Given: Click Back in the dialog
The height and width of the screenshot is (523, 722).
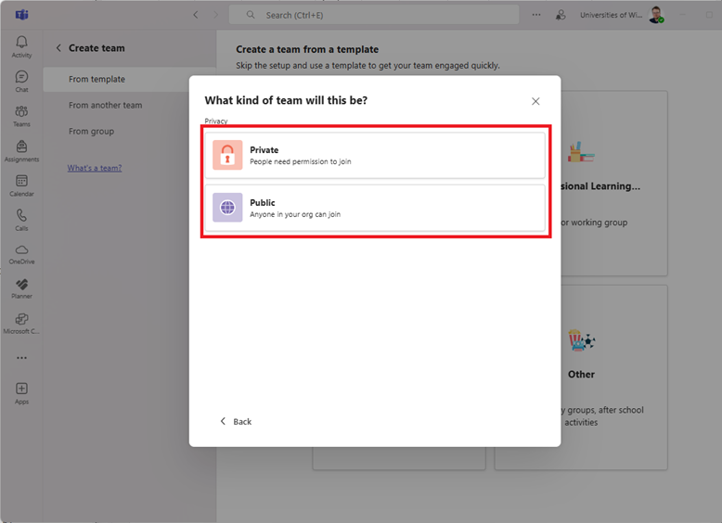Looking at the screenshot, I should pos(236,421).
